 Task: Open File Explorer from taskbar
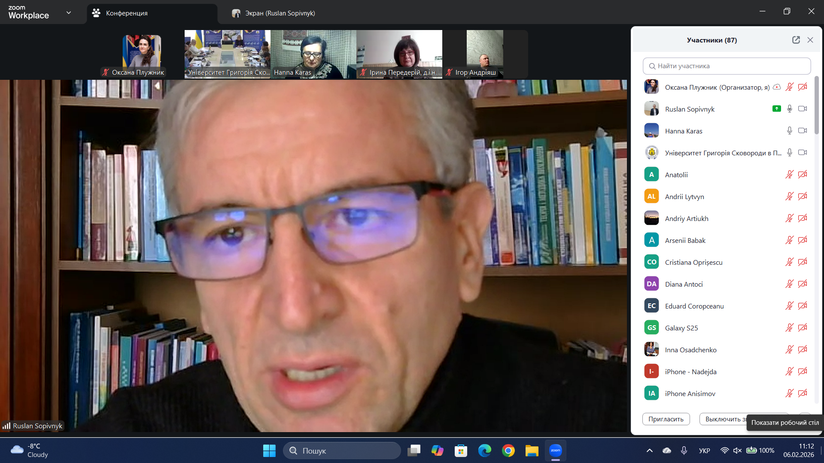(532, 451)
